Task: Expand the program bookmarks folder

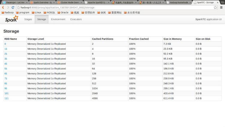Action: pos(22,13)
